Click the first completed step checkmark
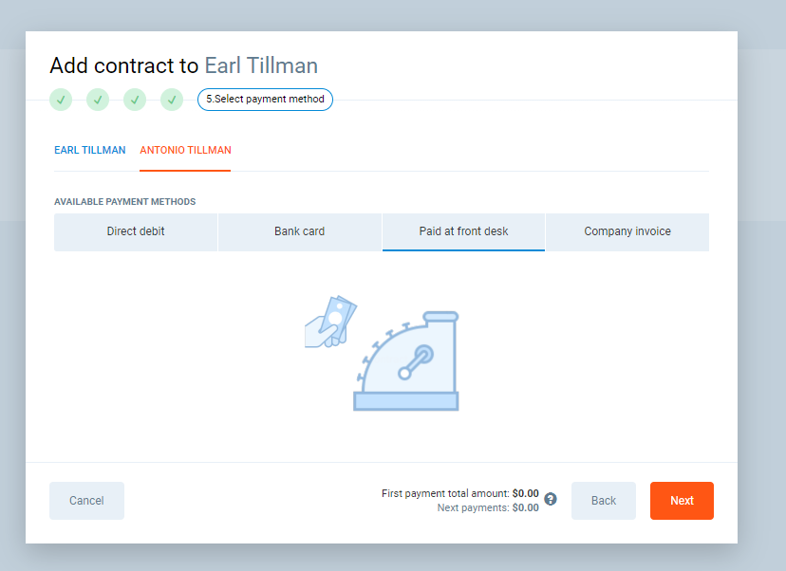This screenshot has width=786, height=571. [x=61, y=100]
